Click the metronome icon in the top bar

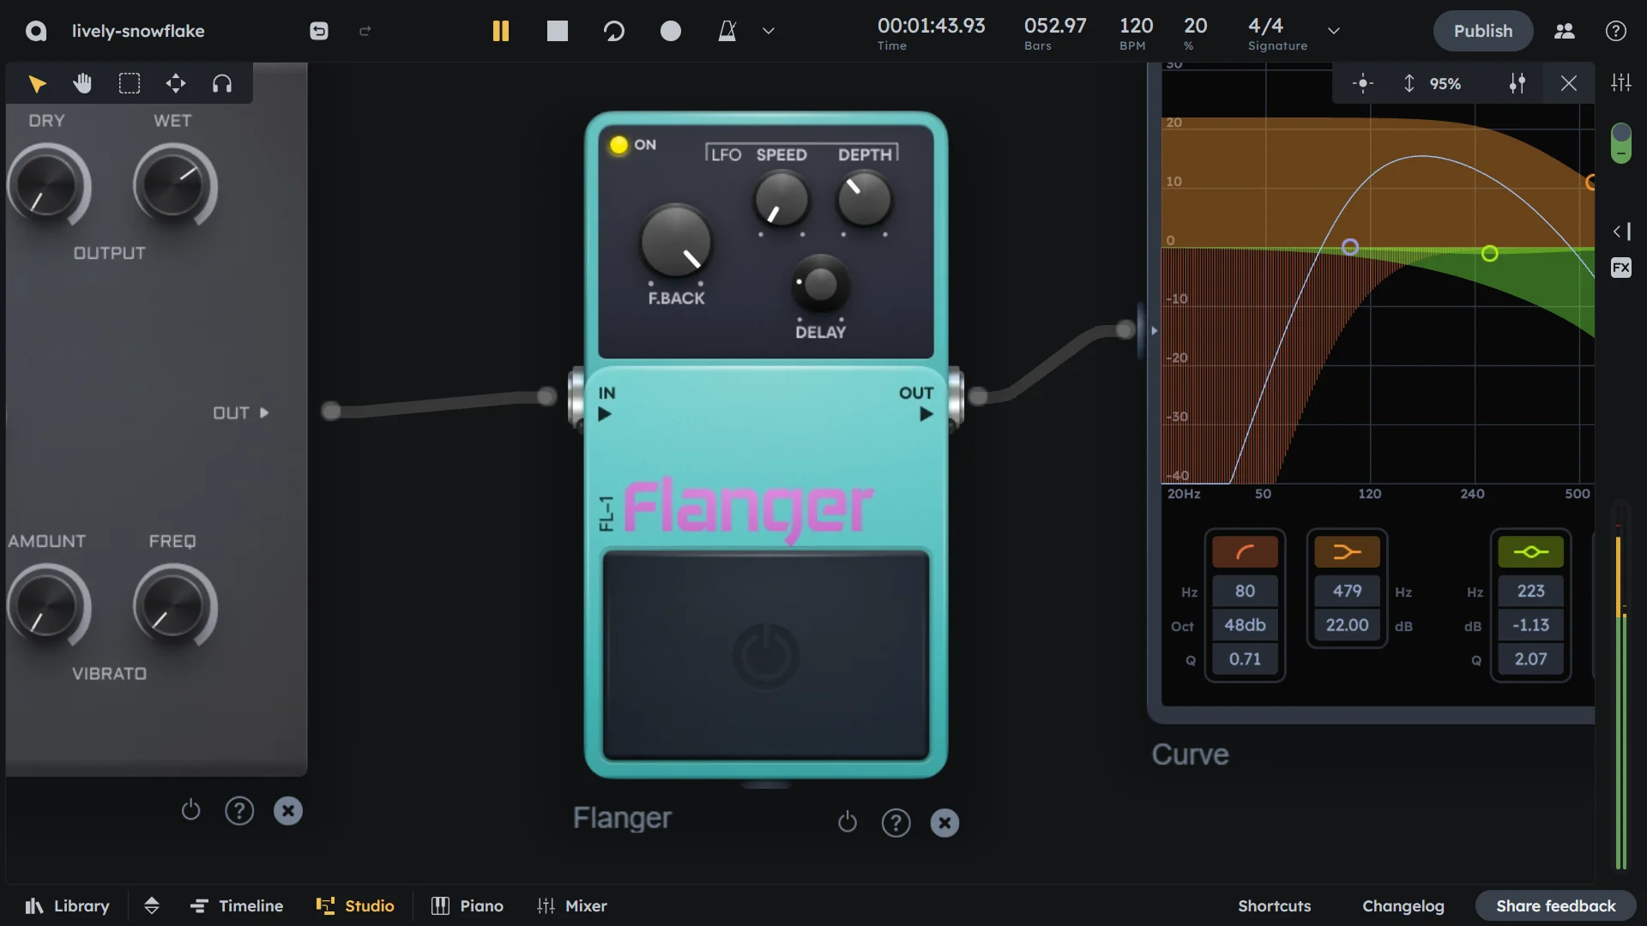727,30
